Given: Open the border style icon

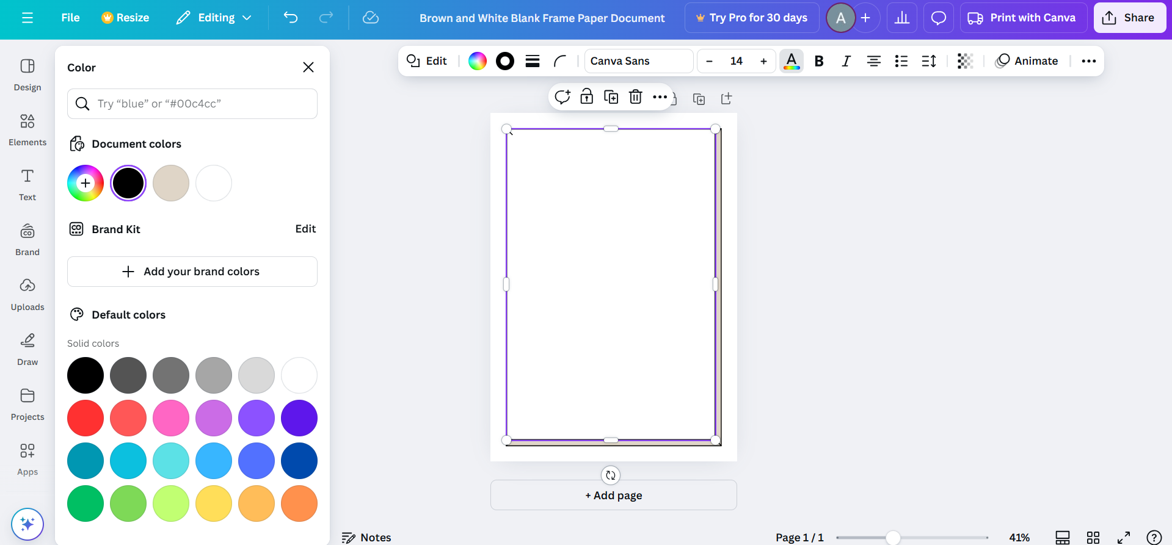Looking at the screenshot, I should click(x=533, y=61).
